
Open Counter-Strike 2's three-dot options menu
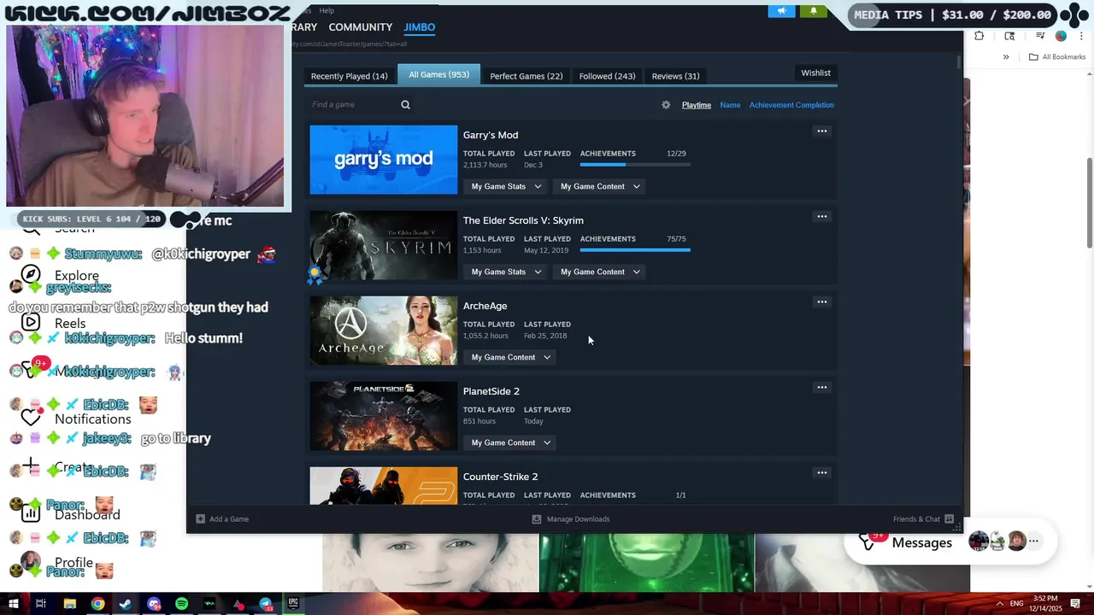point(821,473)
